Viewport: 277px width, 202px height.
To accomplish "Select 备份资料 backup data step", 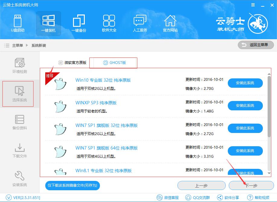I will pos(19,122).
